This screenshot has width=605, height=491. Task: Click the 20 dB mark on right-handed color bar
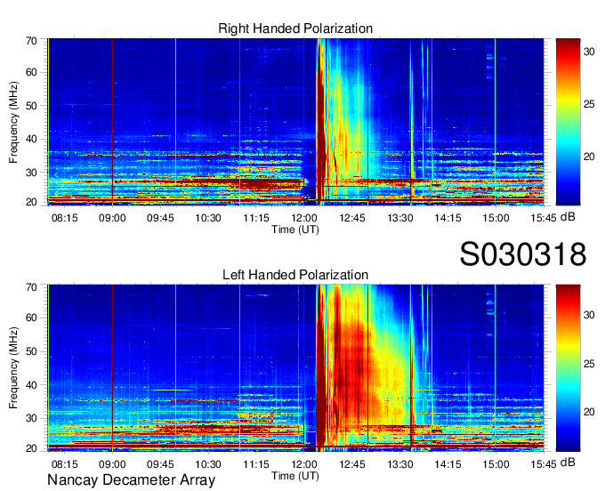pyautogui.click(x=589, y=157)
